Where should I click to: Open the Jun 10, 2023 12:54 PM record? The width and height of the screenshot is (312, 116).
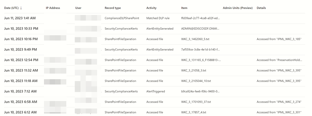(x=154, y=60)
